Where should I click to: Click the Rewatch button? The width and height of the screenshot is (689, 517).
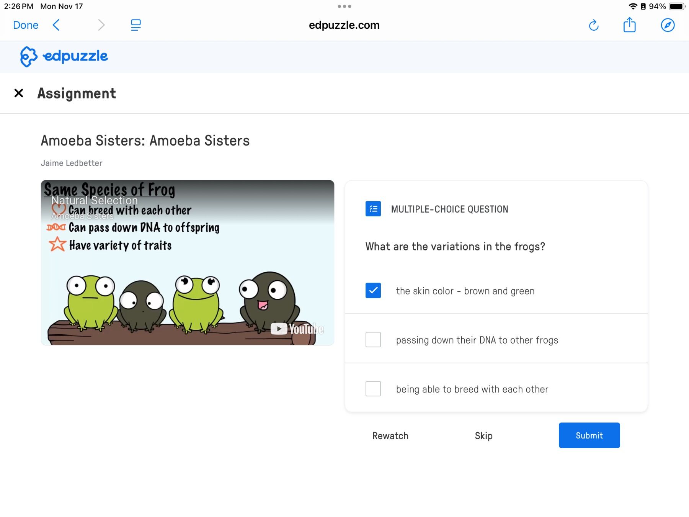tap(390, 436)
